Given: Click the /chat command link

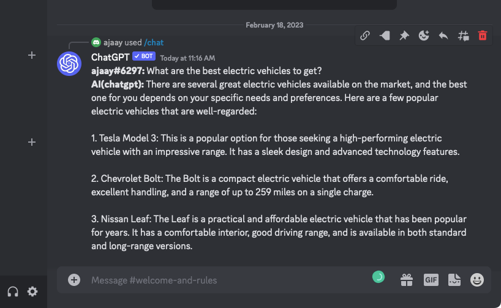Looking at the screenshot, I should 154,43.
